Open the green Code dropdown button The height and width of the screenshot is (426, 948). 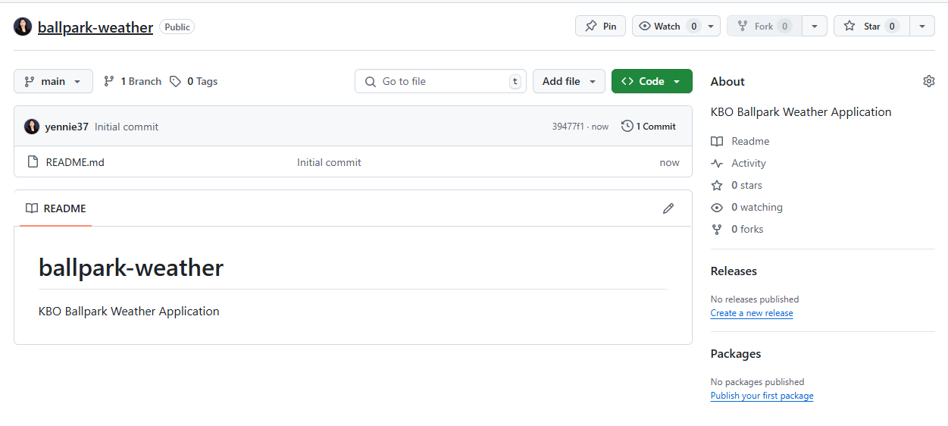coord(652,81)
